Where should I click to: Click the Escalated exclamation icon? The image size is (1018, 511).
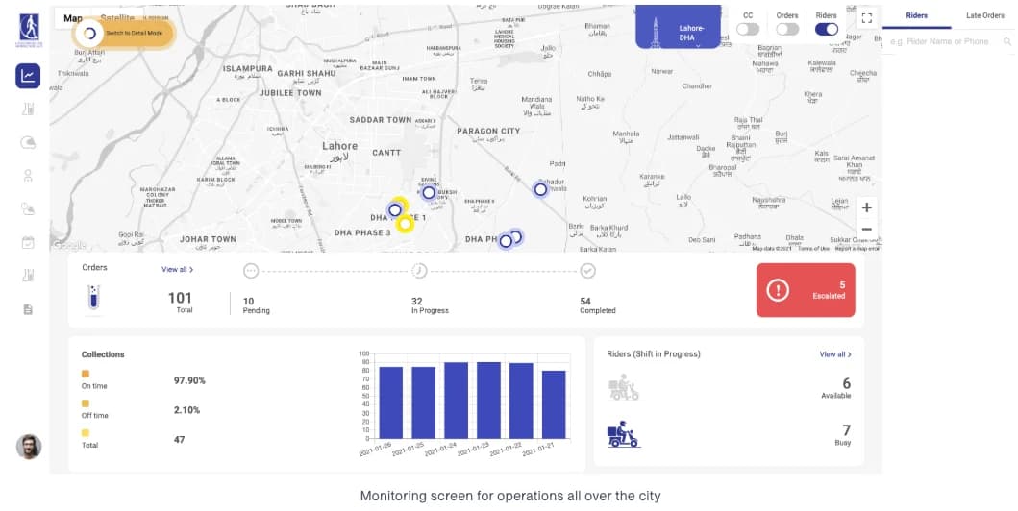click(778, 290)
